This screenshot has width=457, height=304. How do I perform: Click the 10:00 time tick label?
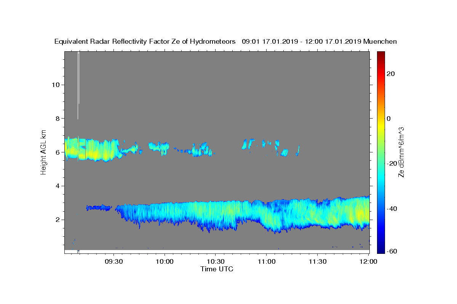tap(165, 261)
